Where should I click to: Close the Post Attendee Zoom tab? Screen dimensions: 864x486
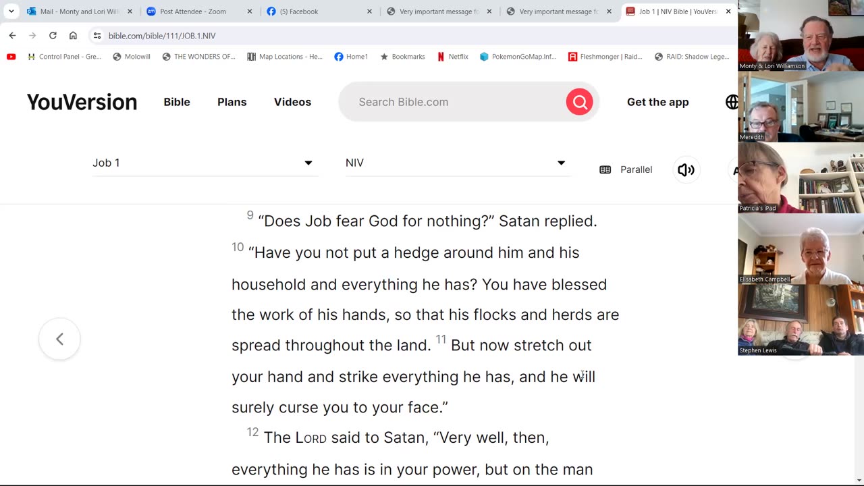click(x=250, y=11)
